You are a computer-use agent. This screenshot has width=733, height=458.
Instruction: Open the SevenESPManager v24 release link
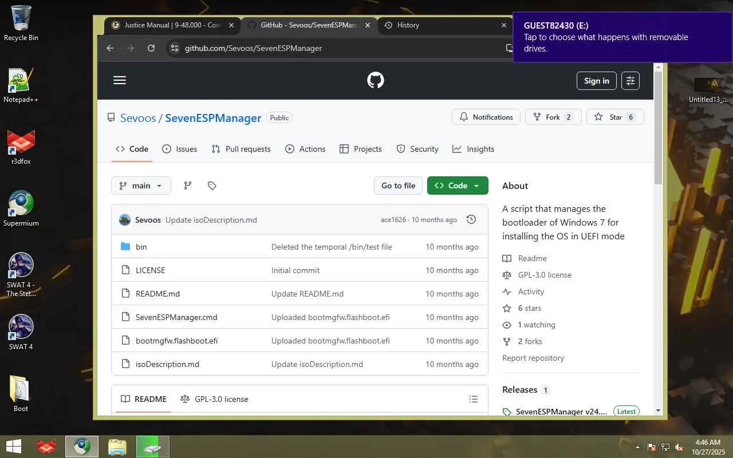561,412
